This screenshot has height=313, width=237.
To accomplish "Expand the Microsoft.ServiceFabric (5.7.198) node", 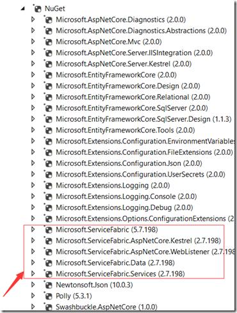I will [x=33, y=230].
